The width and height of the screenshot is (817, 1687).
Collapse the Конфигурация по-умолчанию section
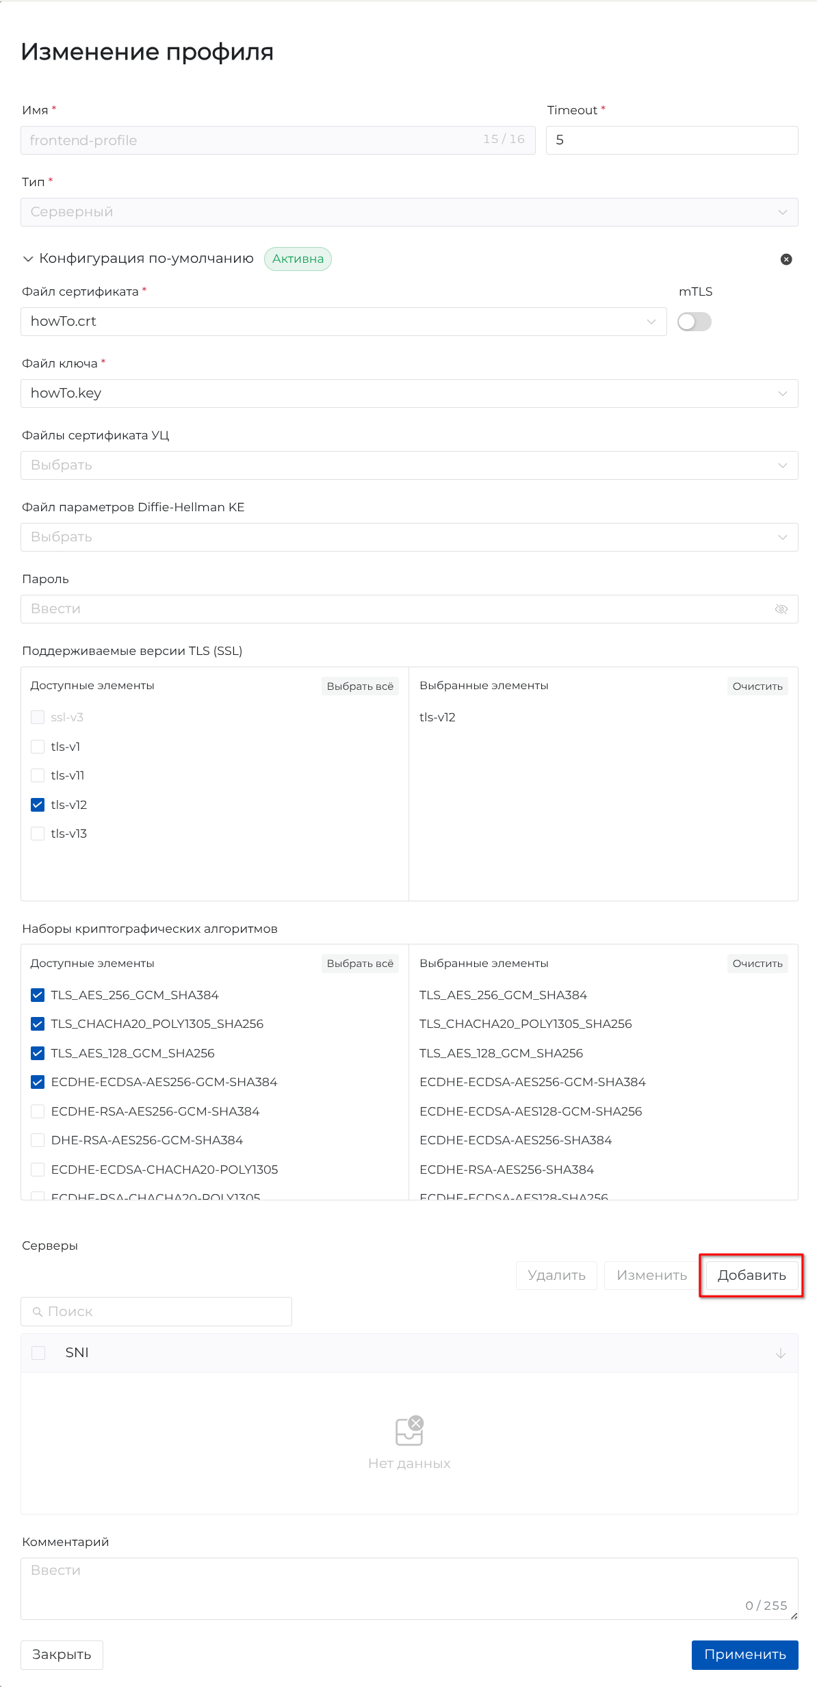click(x=28, y=259)
